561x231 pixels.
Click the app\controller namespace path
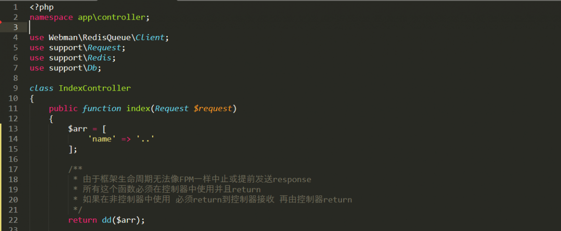pyautogui.click(x=112, y=17)
